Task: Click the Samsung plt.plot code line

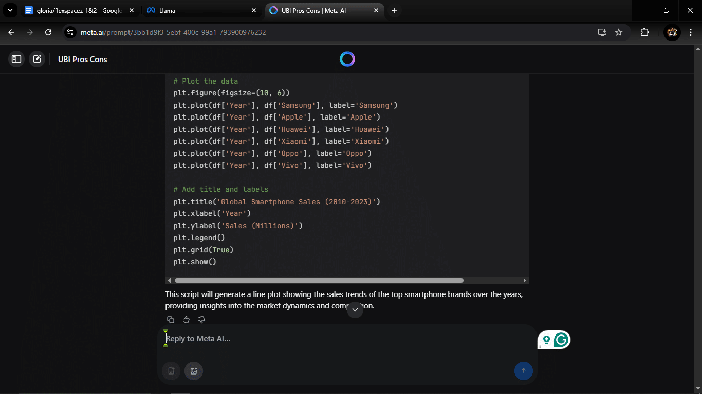Action: [x=286, y=105]
